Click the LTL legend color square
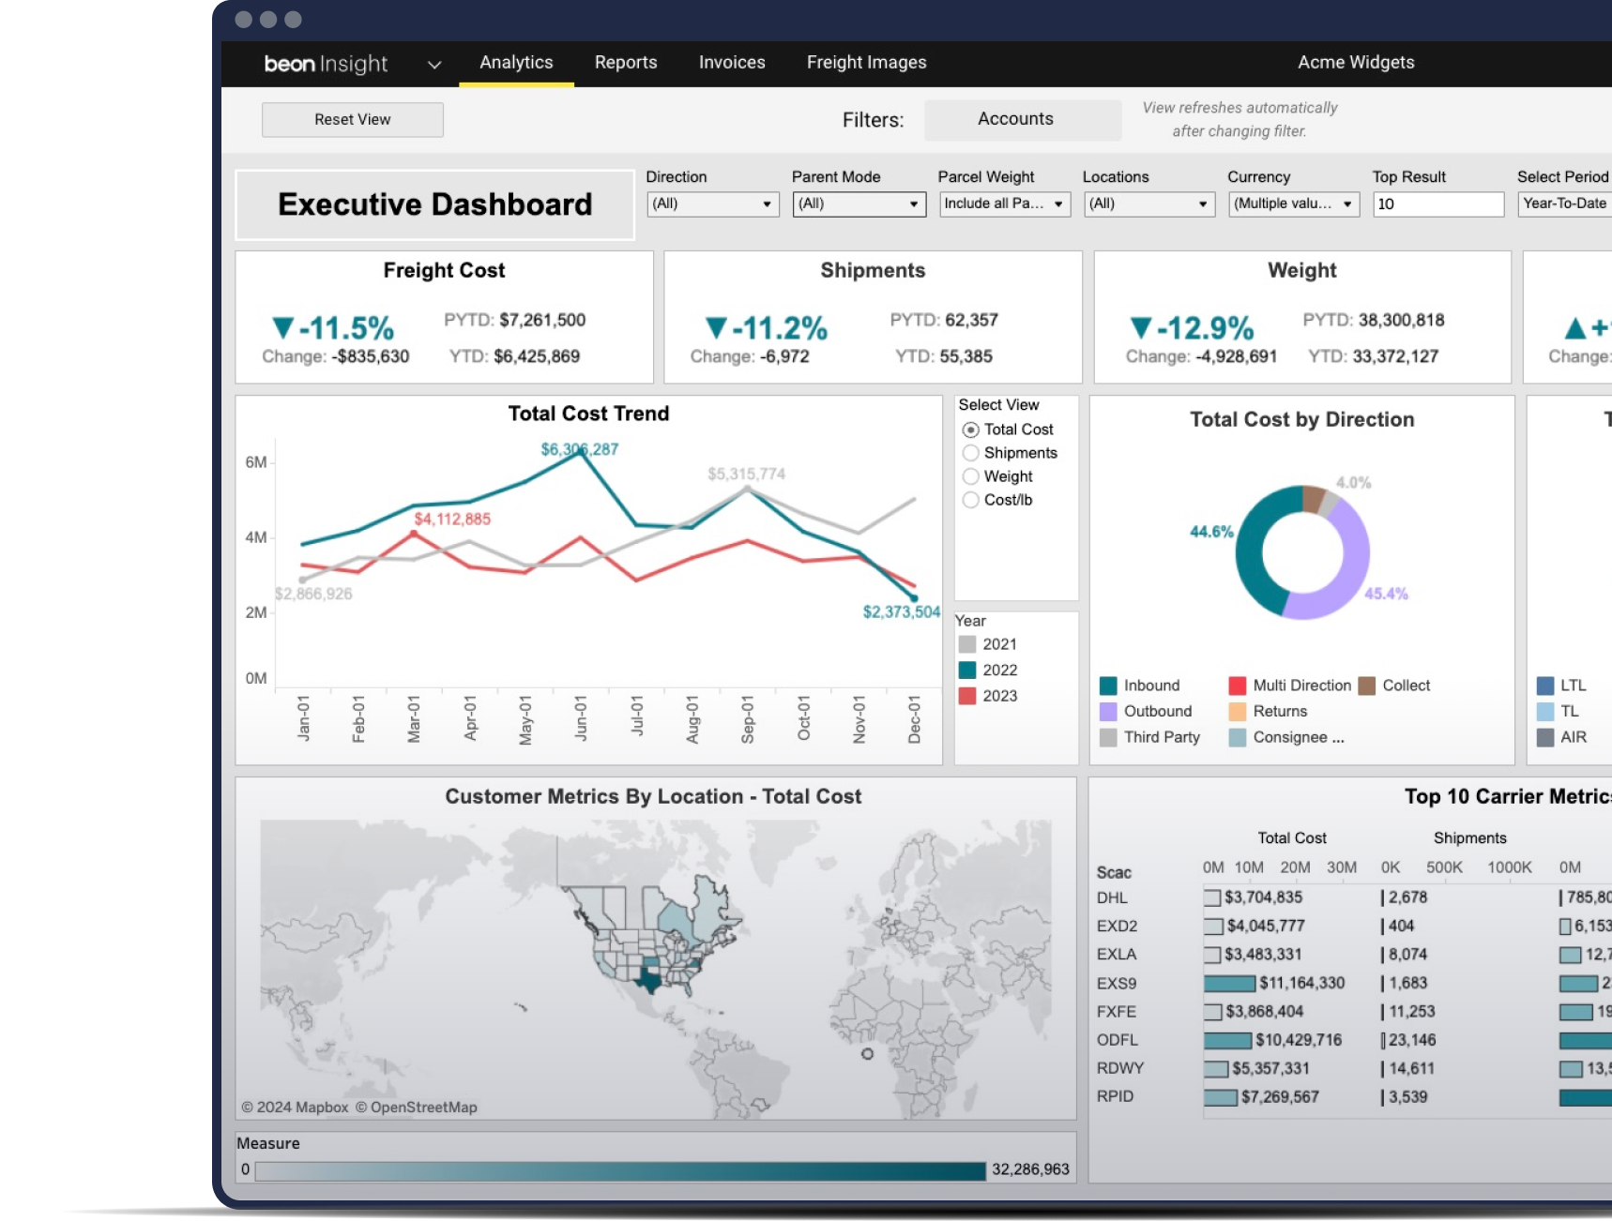Image resolution: width=1612 pixels, height=1221 pixels. [x=1545, y=686]
